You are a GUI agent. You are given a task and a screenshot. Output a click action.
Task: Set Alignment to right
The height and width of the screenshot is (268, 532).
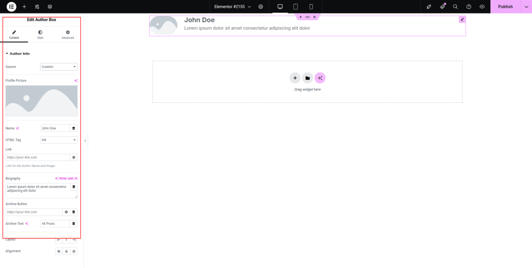(74, 251)
